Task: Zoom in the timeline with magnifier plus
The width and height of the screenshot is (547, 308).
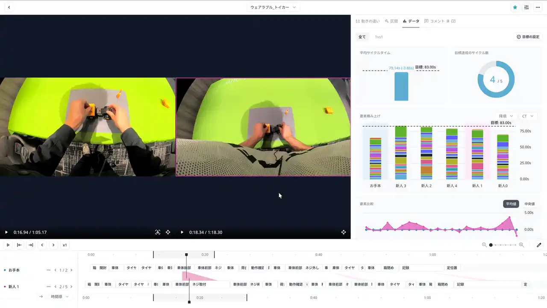Action: (x=521, y=245)
